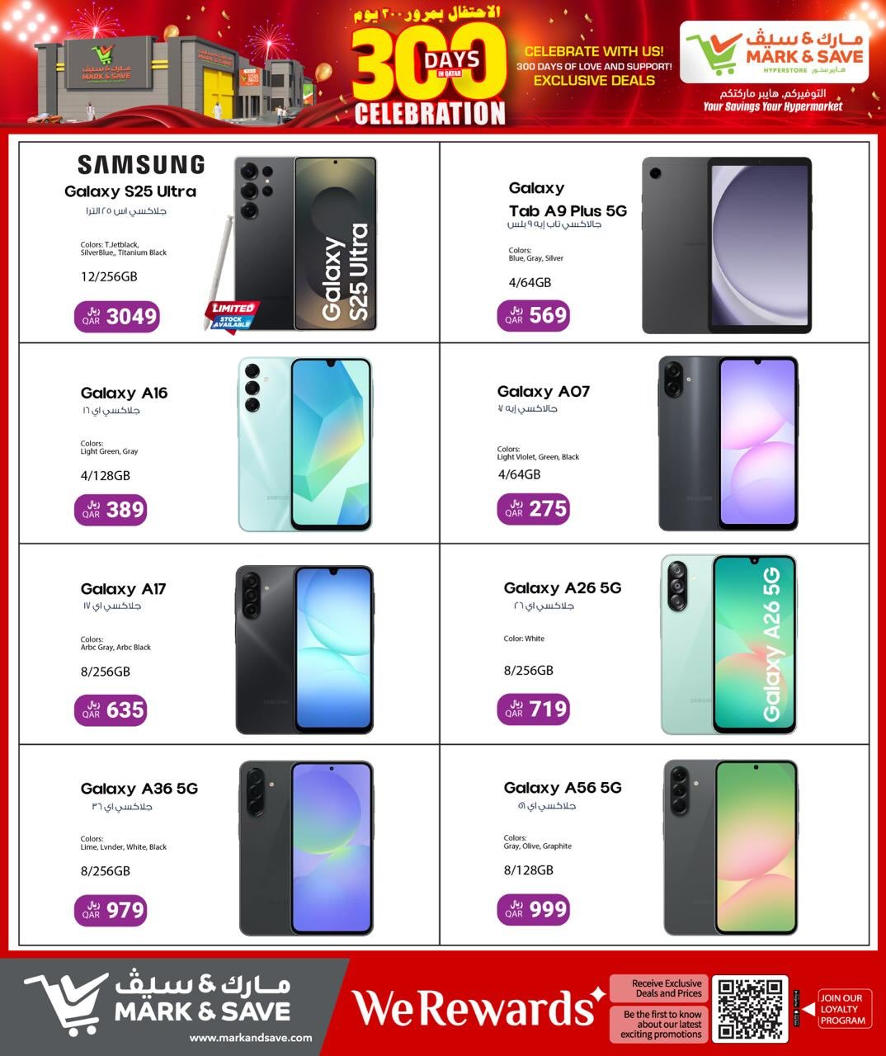The image size is (886, 1056).
Task: Click the SAMSUNG brand logo
Action: click(141, 165)
